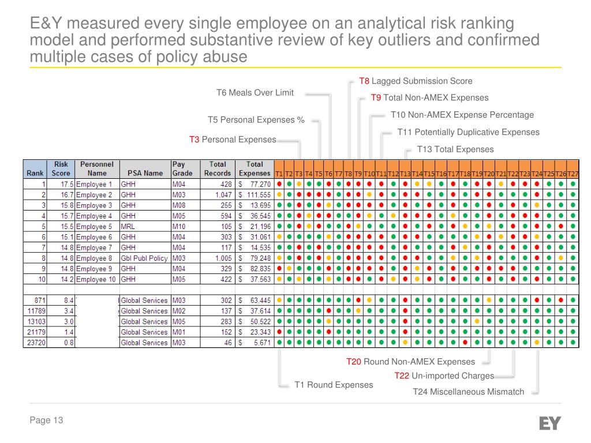Click the T13 Total Expenses label
The height and width of the screenshot is (443, 591).
(x=455, y=149)
